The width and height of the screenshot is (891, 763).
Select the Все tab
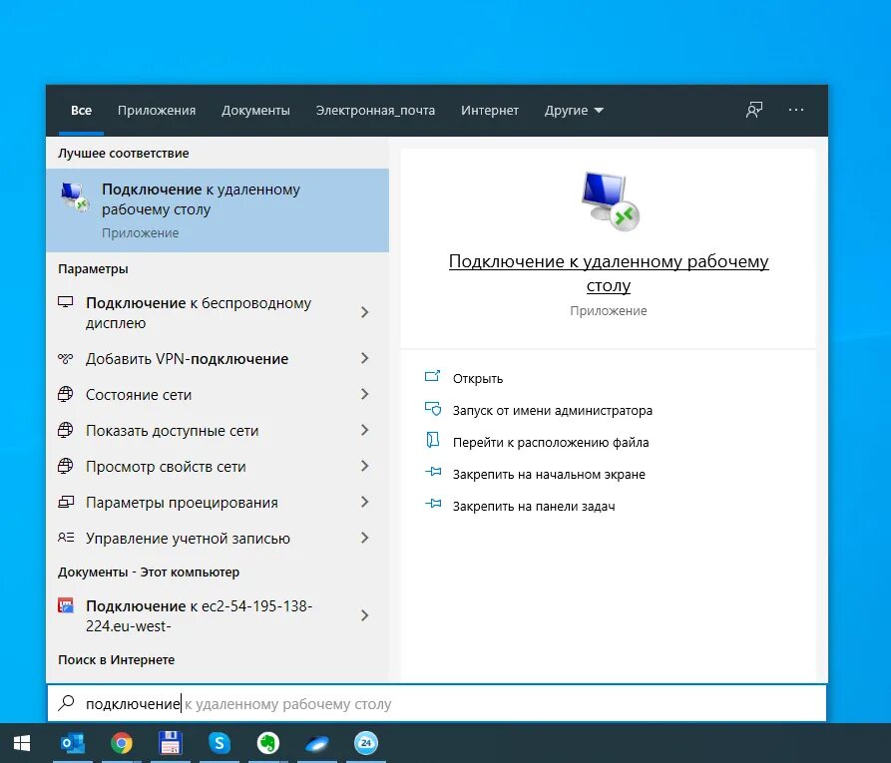click(x=81, y=111)
